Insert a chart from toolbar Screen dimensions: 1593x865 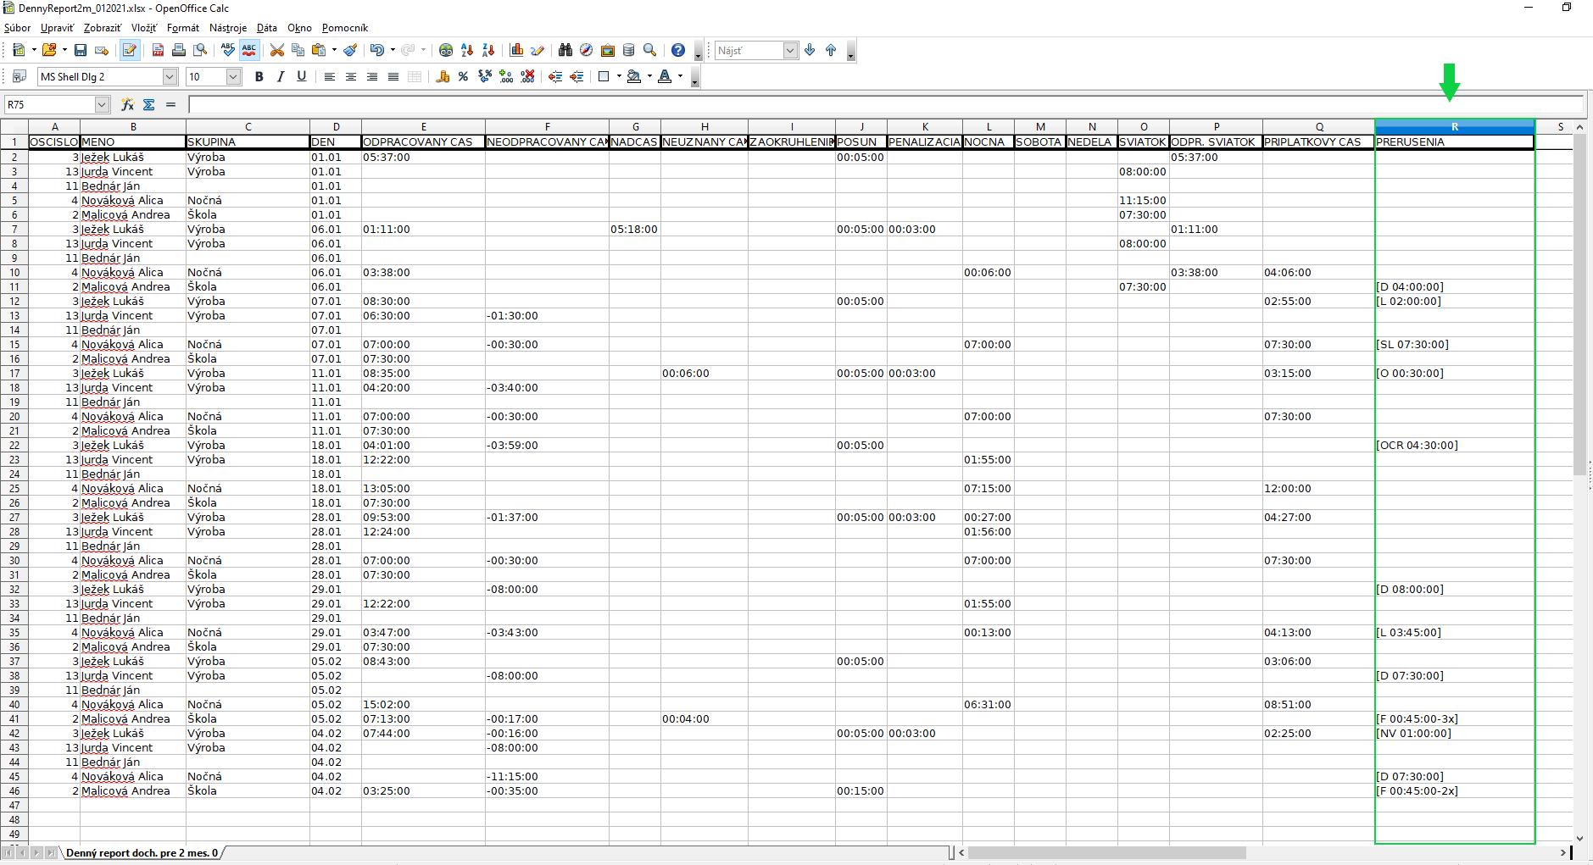tap(516, 51)
